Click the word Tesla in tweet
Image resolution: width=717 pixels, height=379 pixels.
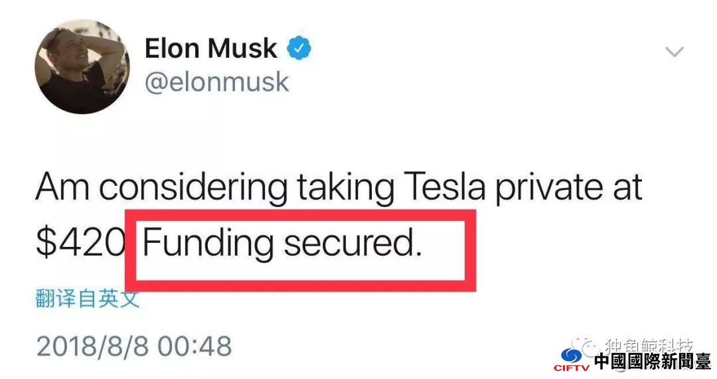(444, 187)
